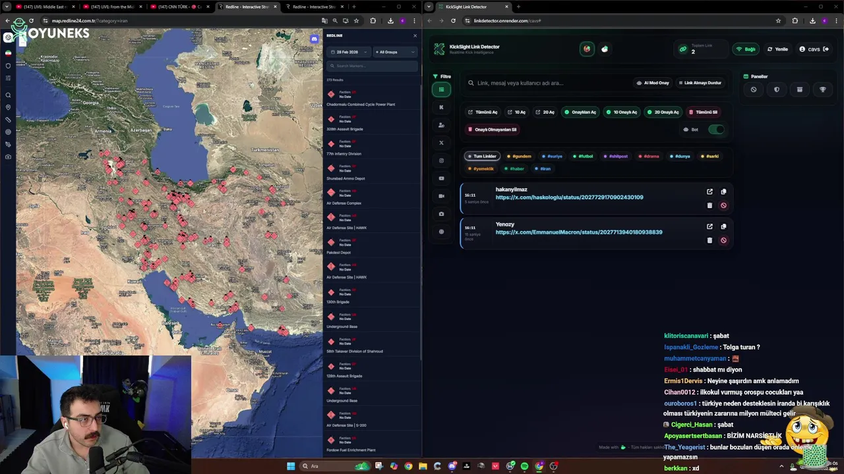Select the #iran tag filter
844x474 pixels.
(x=543, y=169)
